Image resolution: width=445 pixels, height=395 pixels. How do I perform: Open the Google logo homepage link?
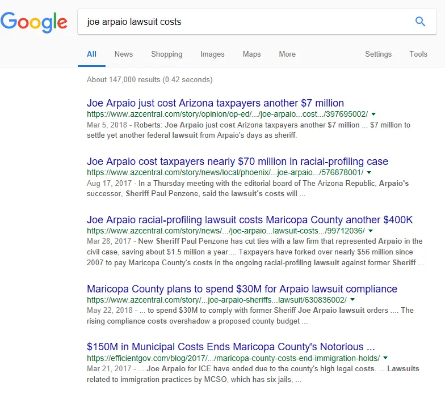point(34,23)
